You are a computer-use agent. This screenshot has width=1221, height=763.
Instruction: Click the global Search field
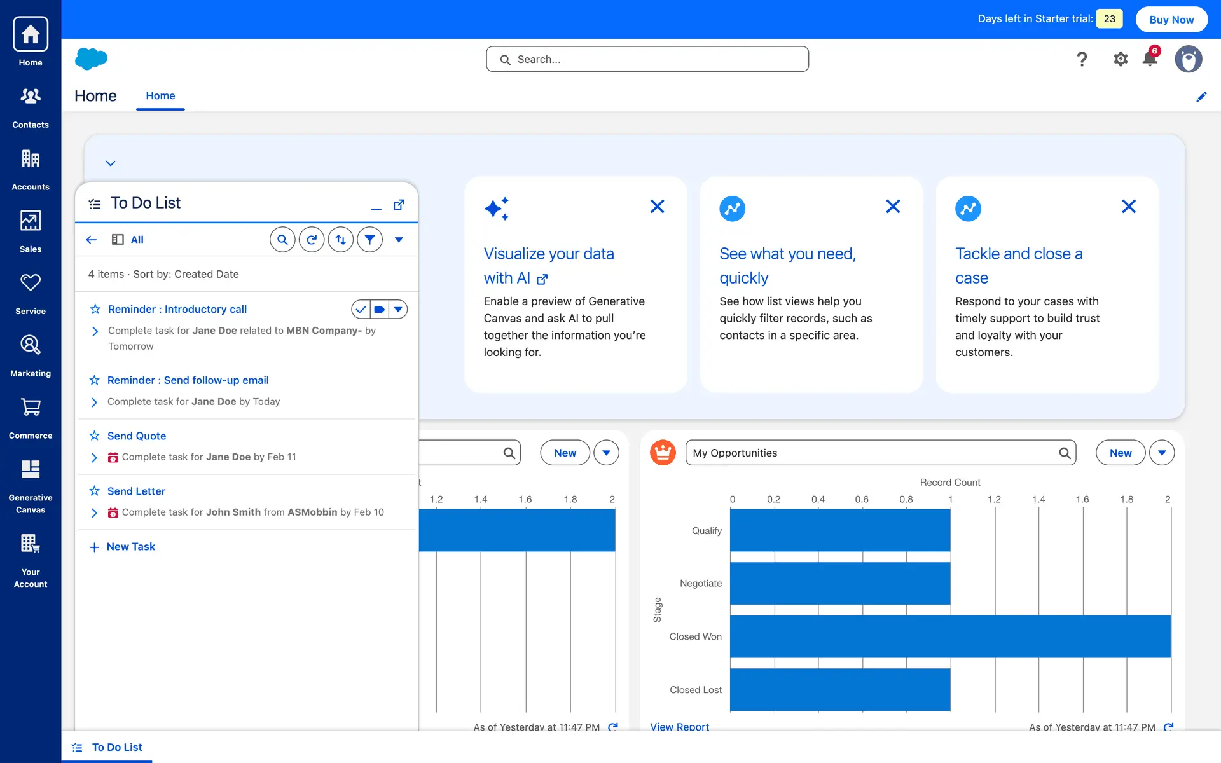pos(647,59)
